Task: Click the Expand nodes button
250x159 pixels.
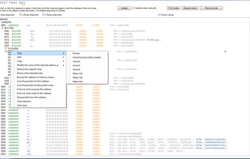Action: (190, 8)
